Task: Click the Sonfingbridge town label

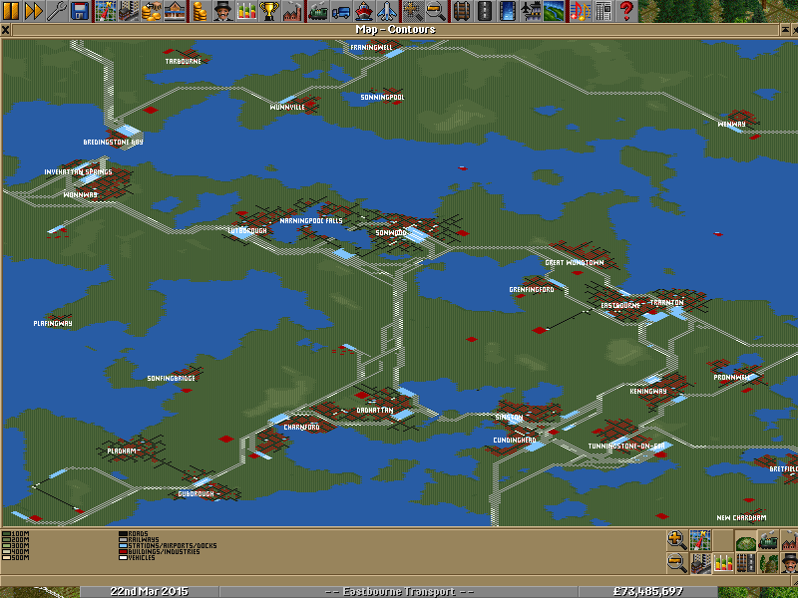Action: click(171, 378)
